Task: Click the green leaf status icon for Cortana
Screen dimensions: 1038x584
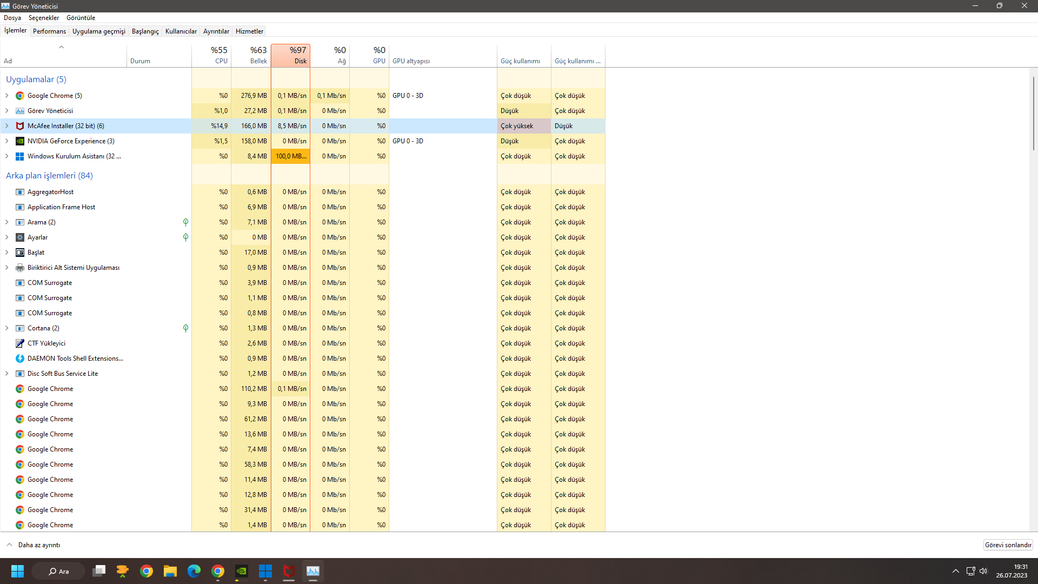Action: (185, 328)
